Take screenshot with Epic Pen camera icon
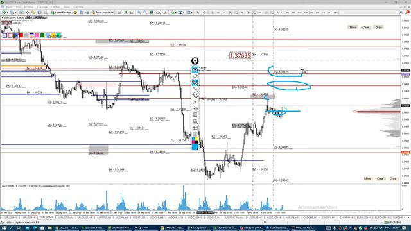The image size is (411, 231). click(x=195, y=128)
